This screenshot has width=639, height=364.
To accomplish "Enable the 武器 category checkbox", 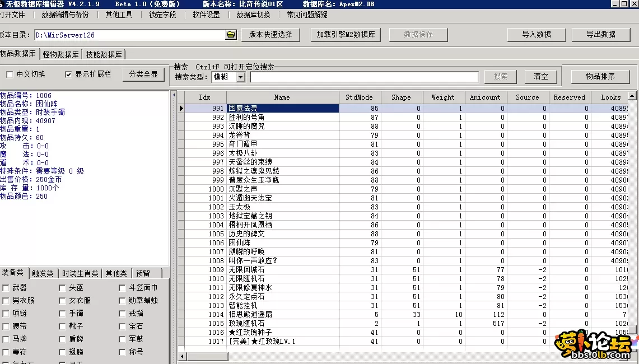I will (6, 288).
